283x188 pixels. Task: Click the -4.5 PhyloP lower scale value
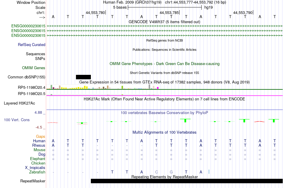pyautogui.click(x=39, y=127)
